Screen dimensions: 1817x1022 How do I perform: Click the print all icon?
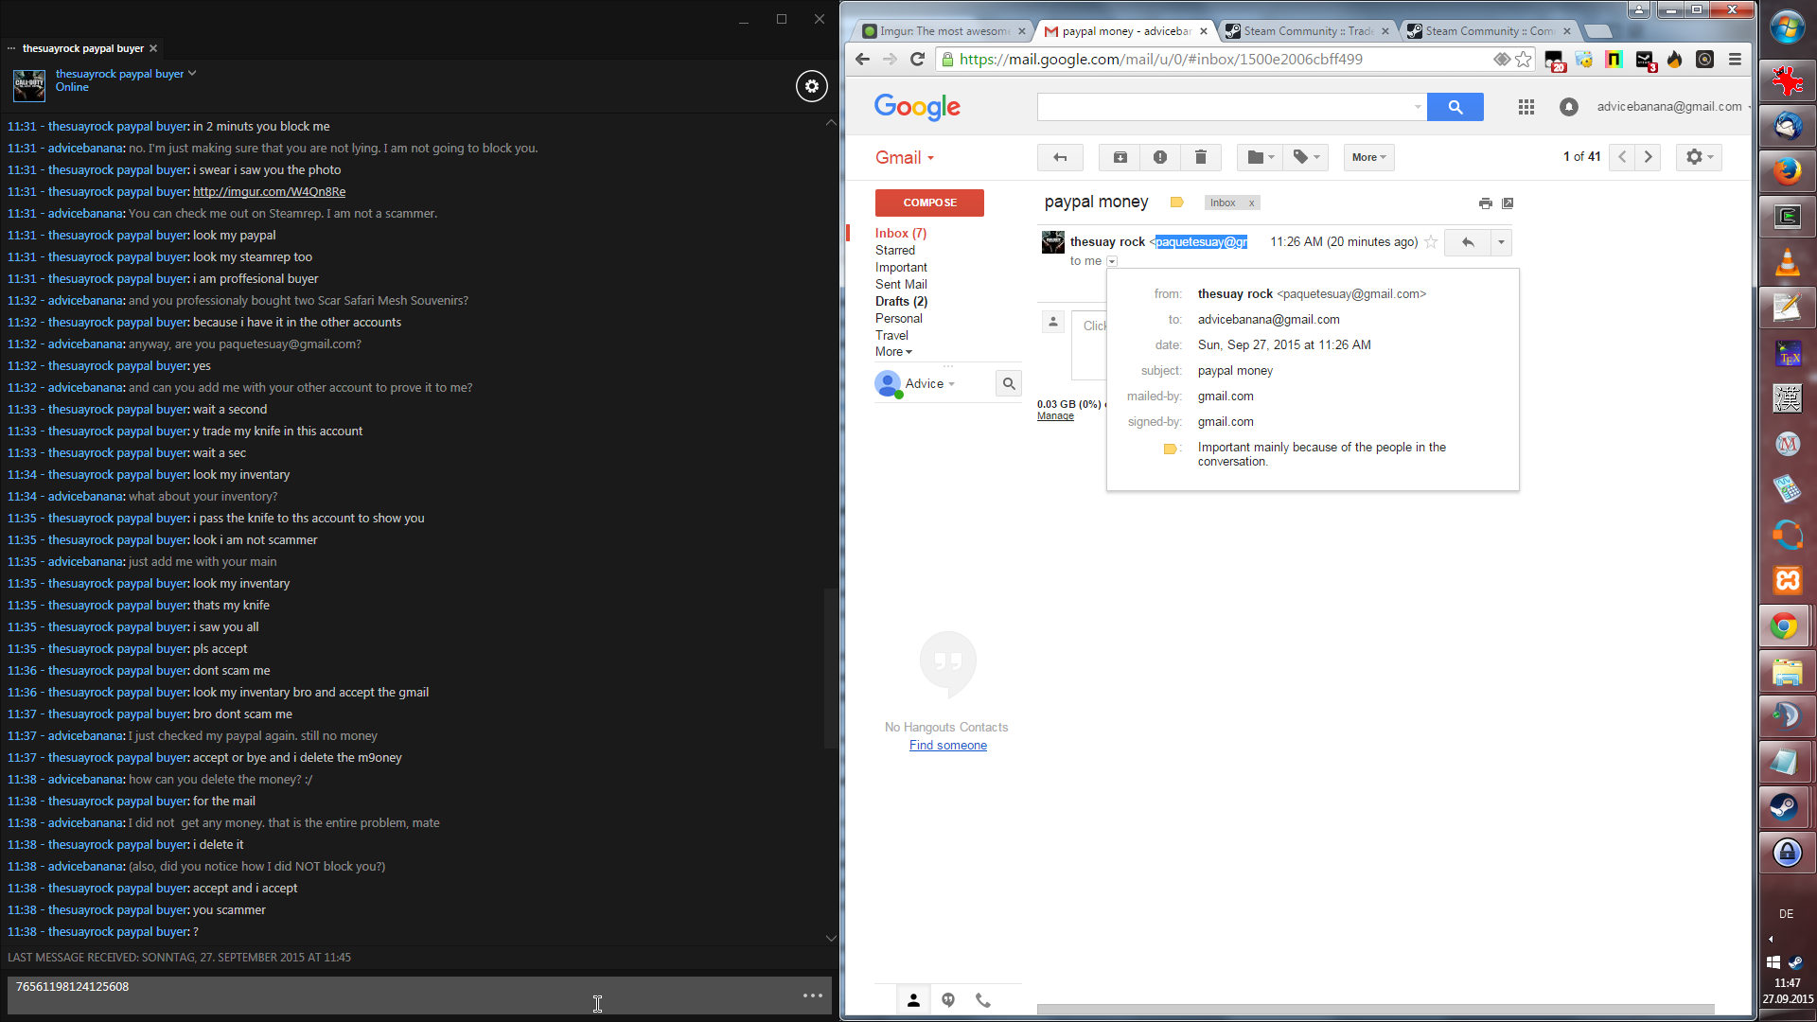pyautogui.click(x=1485, y=203)
